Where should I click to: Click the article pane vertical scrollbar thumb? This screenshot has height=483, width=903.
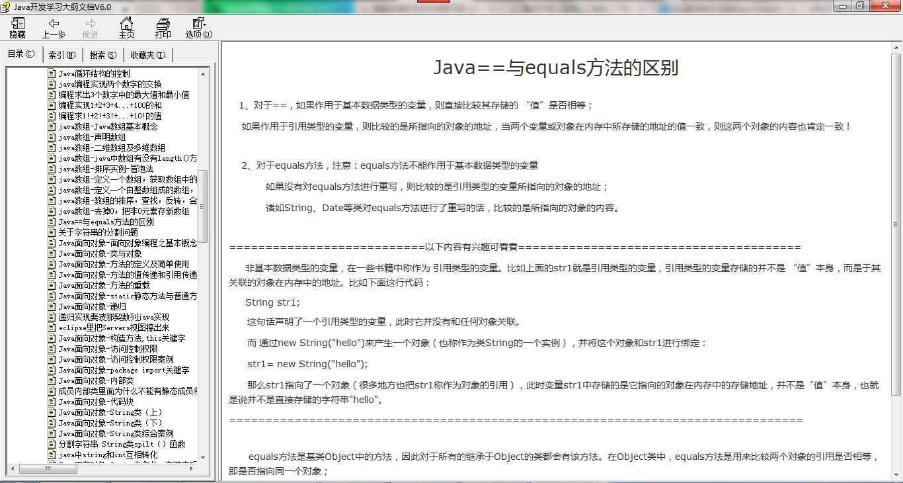click(896, 226)
